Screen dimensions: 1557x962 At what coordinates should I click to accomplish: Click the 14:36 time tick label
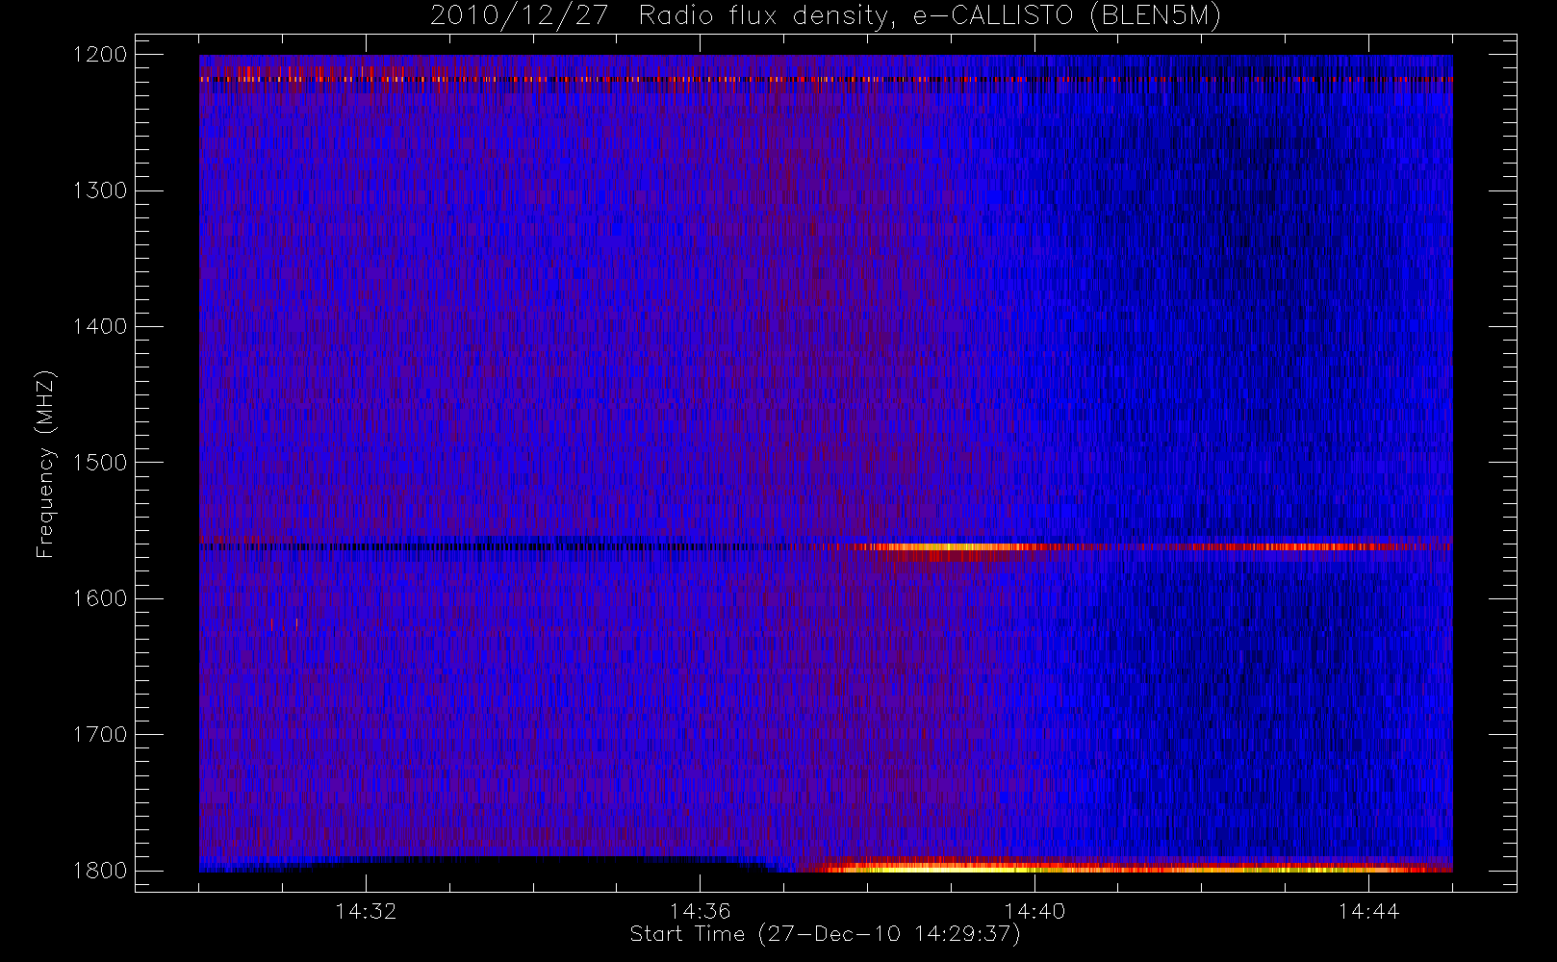[701, 911]
